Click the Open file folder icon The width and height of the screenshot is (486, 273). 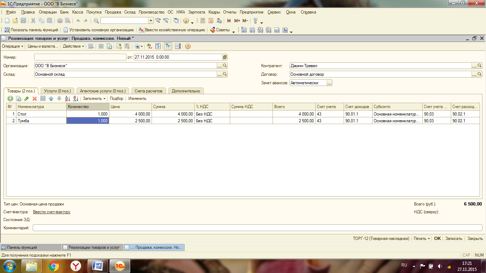click(15, 21)
